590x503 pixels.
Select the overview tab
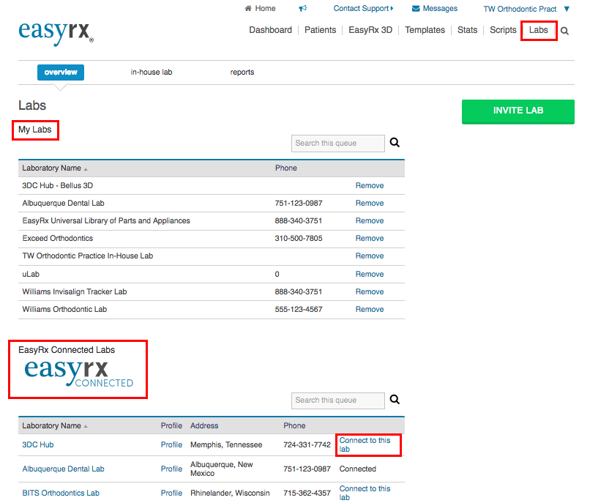[61, 72]
